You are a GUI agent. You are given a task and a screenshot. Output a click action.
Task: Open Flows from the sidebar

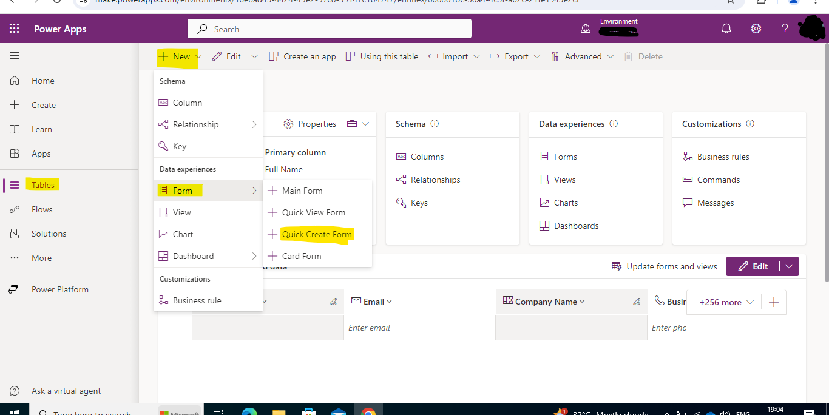pos(41,209)
